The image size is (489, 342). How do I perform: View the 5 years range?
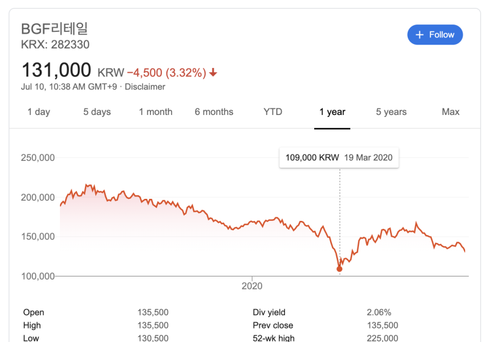391,112
